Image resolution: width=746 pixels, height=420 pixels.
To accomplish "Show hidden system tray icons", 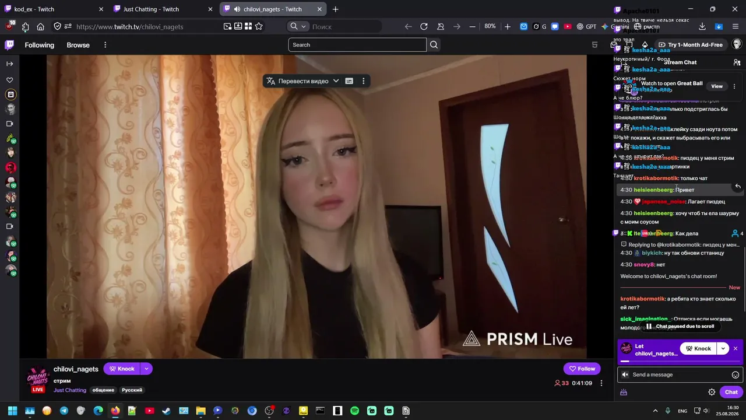I will click(x=655, y=411).
